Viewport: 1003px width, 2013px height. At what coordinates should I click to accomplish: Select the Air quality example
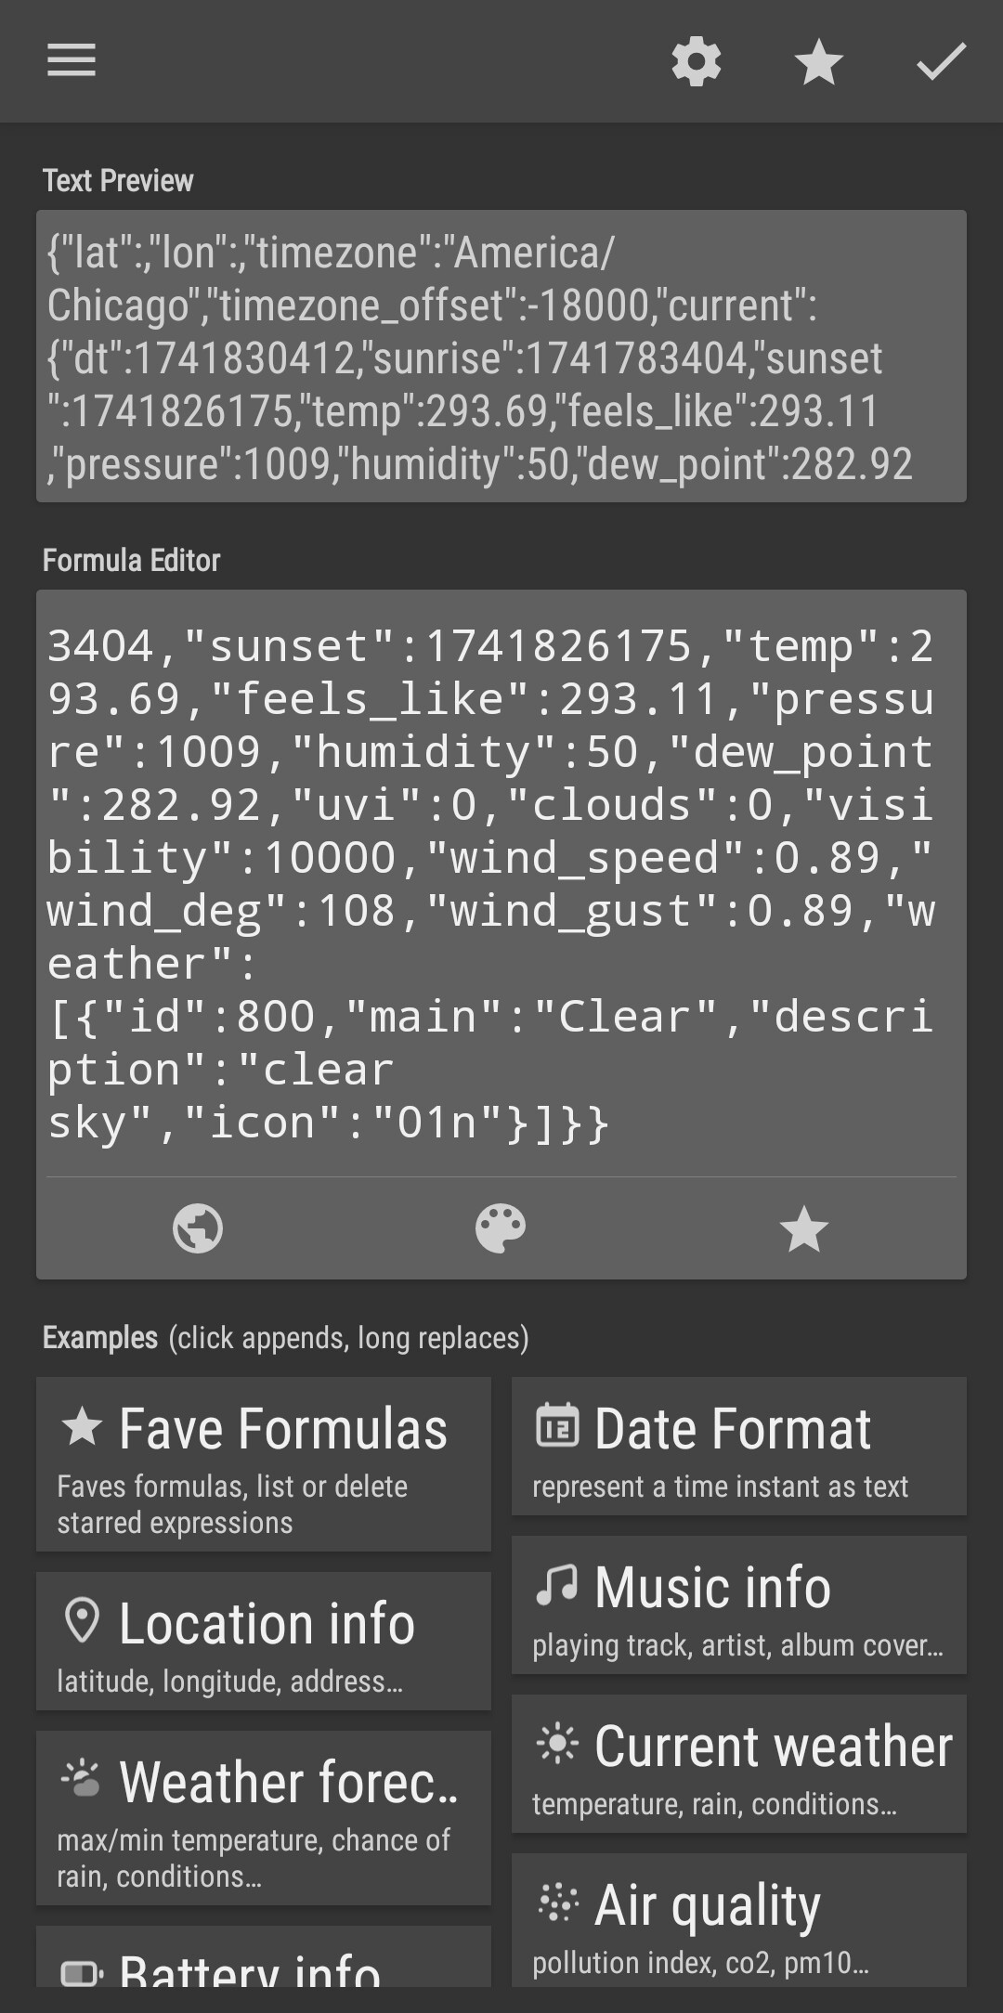click(739, 1920)
